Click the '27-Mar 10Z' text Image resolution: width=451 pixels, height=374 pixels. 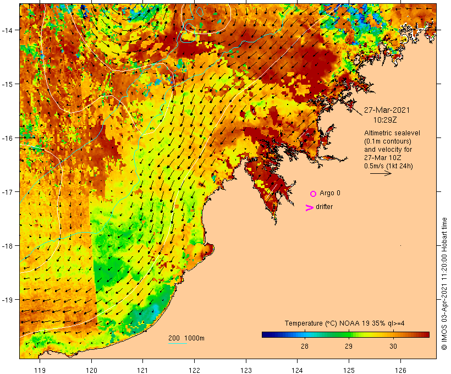pyautogui.click(x=383, y=158)
